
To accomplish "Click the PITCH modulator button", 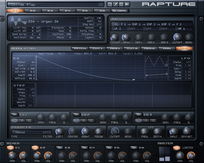I will tap(80, 48).
